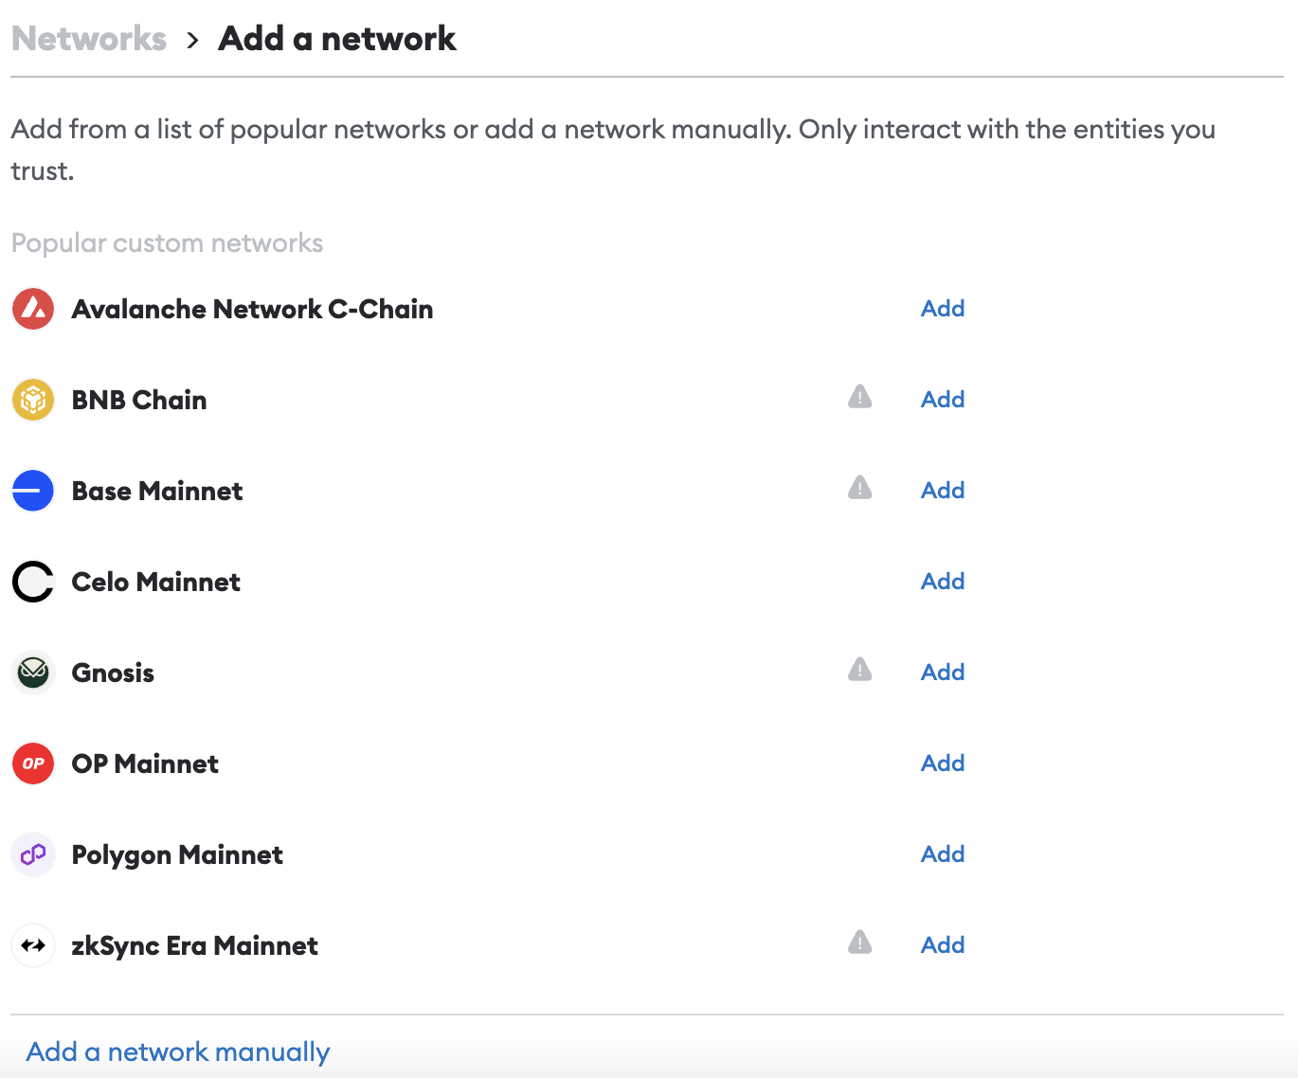Add the Polygon Mainnet network
Viewport: 1298px width, 1078px height.
click(x=943, y=854)
